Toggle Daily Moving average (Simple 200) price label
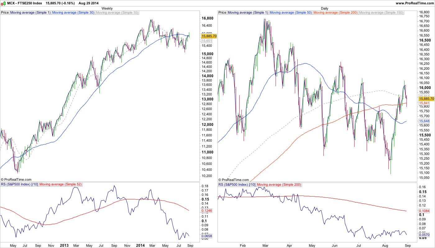435x248 pixels. (336, 13)
